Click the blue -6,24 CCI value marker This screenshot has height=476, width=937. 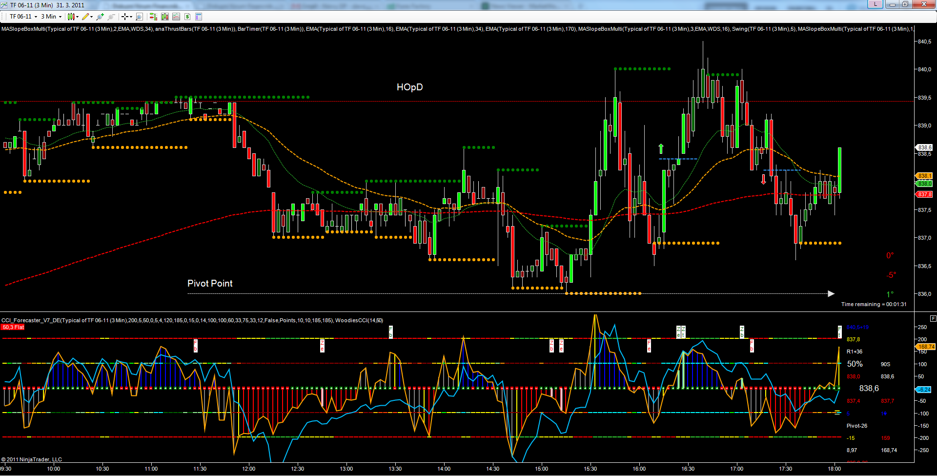[x=924, y=390]
